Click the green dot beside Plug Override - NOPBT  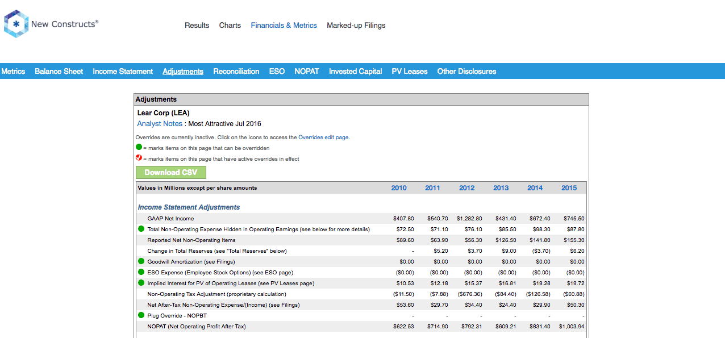141,315
